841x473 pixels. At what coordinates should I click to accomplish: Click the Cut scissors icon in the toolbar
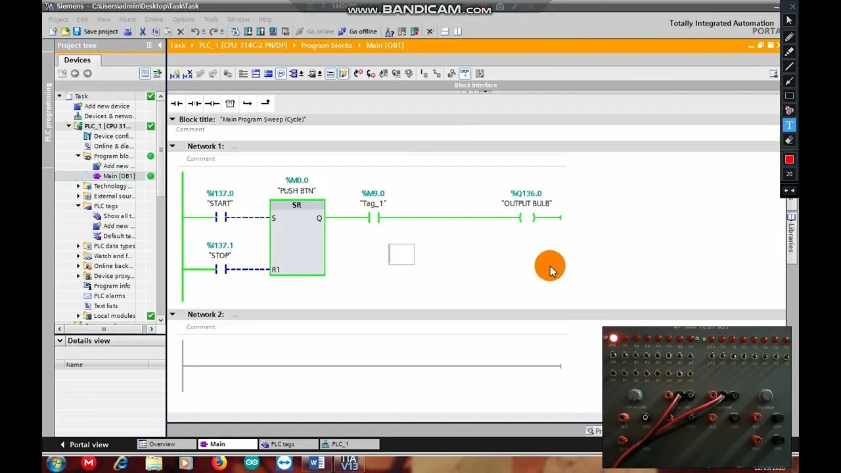pos(143,32)
